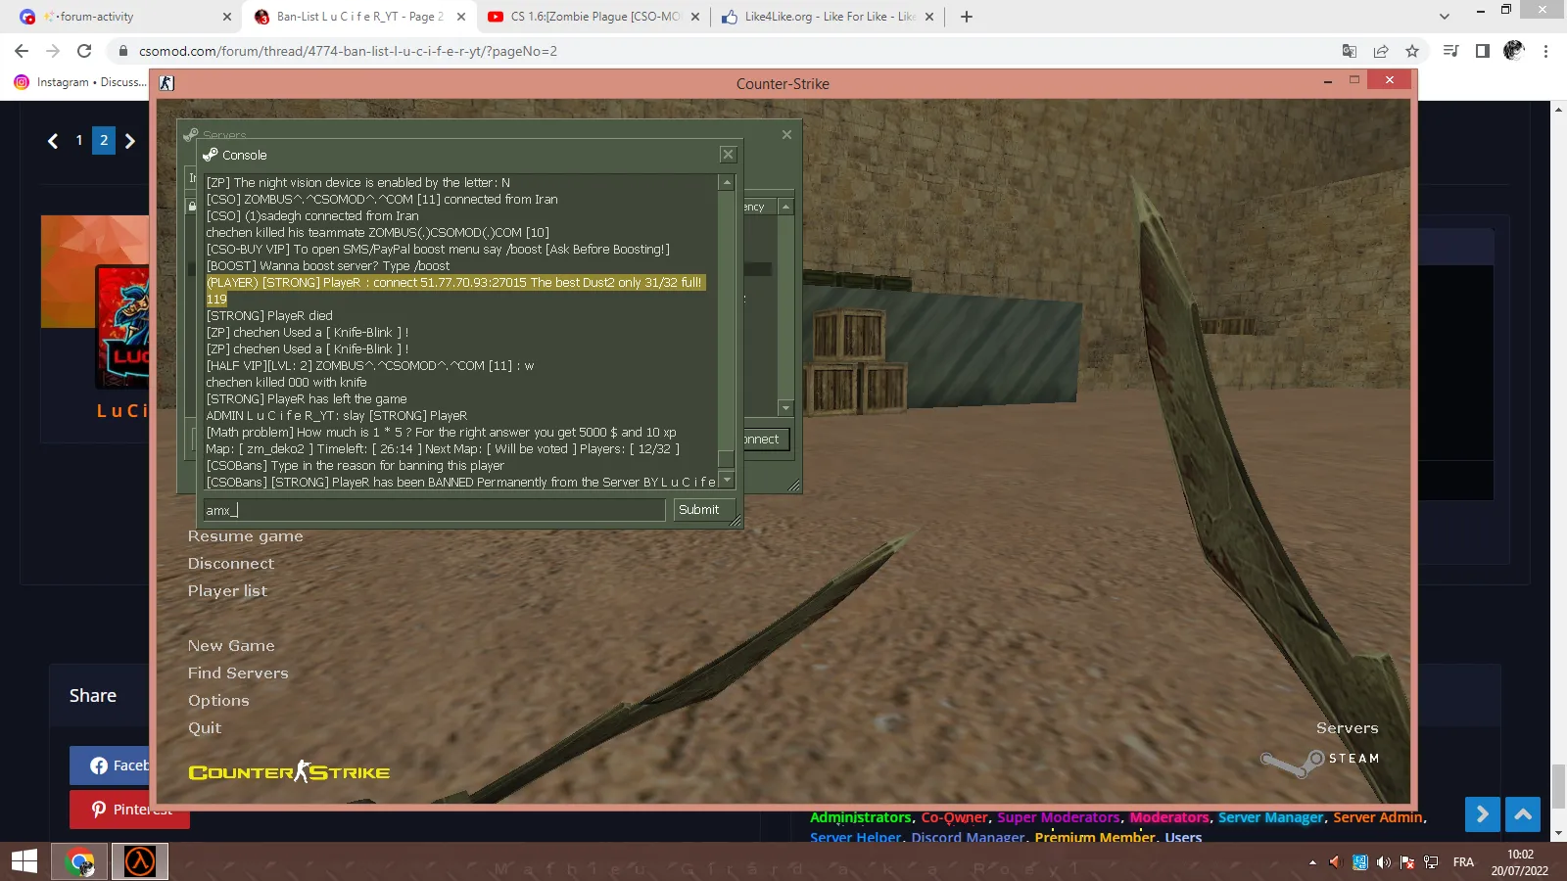Open the Chrome three-dot menu
This screenshot has height=881, width=1567.
[1546, 51]
